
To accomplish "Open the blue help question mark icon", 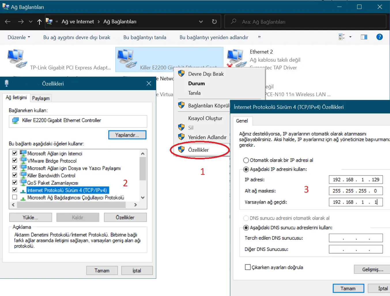I will click(x=379, y=37).
